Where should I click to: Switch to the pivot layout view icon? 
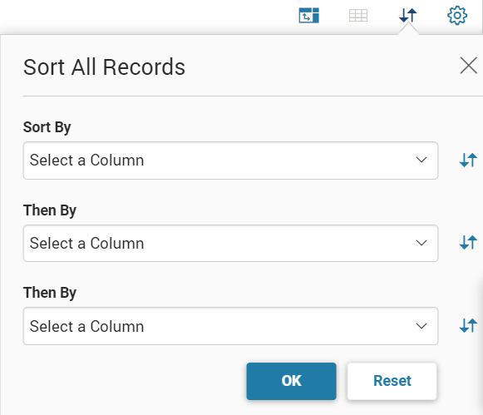pos(308,16)
